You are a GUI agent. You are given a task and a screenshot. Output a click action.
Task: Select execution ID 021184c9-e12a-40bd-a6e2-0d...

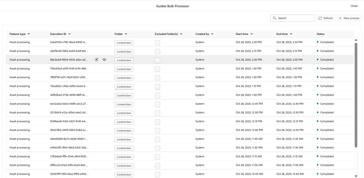tap(69, 113)
